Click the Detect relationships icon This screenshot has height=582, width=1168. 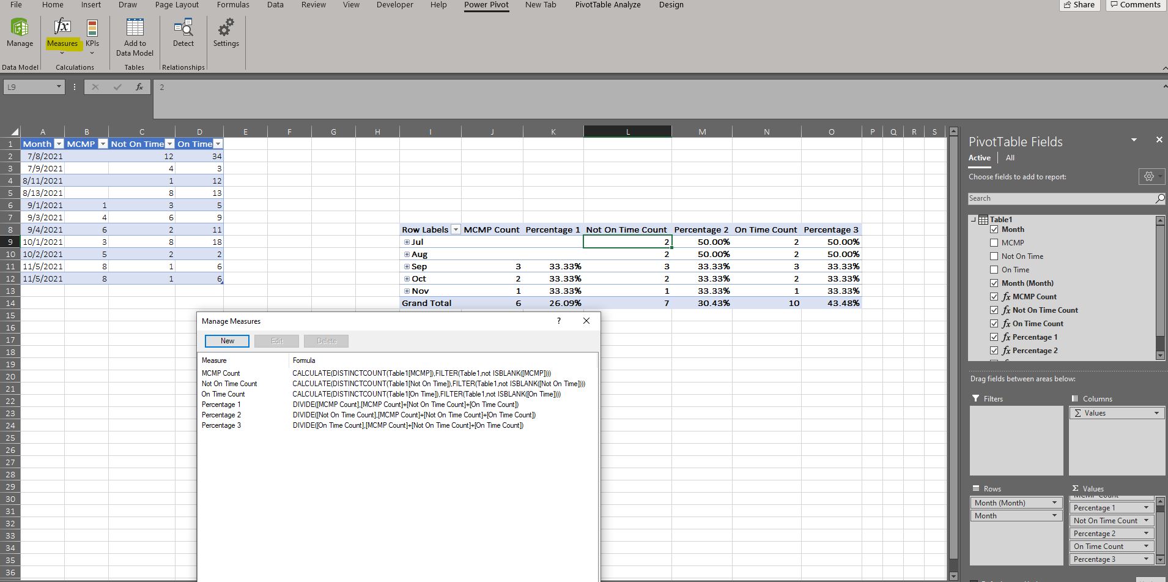tap(183, 28)
